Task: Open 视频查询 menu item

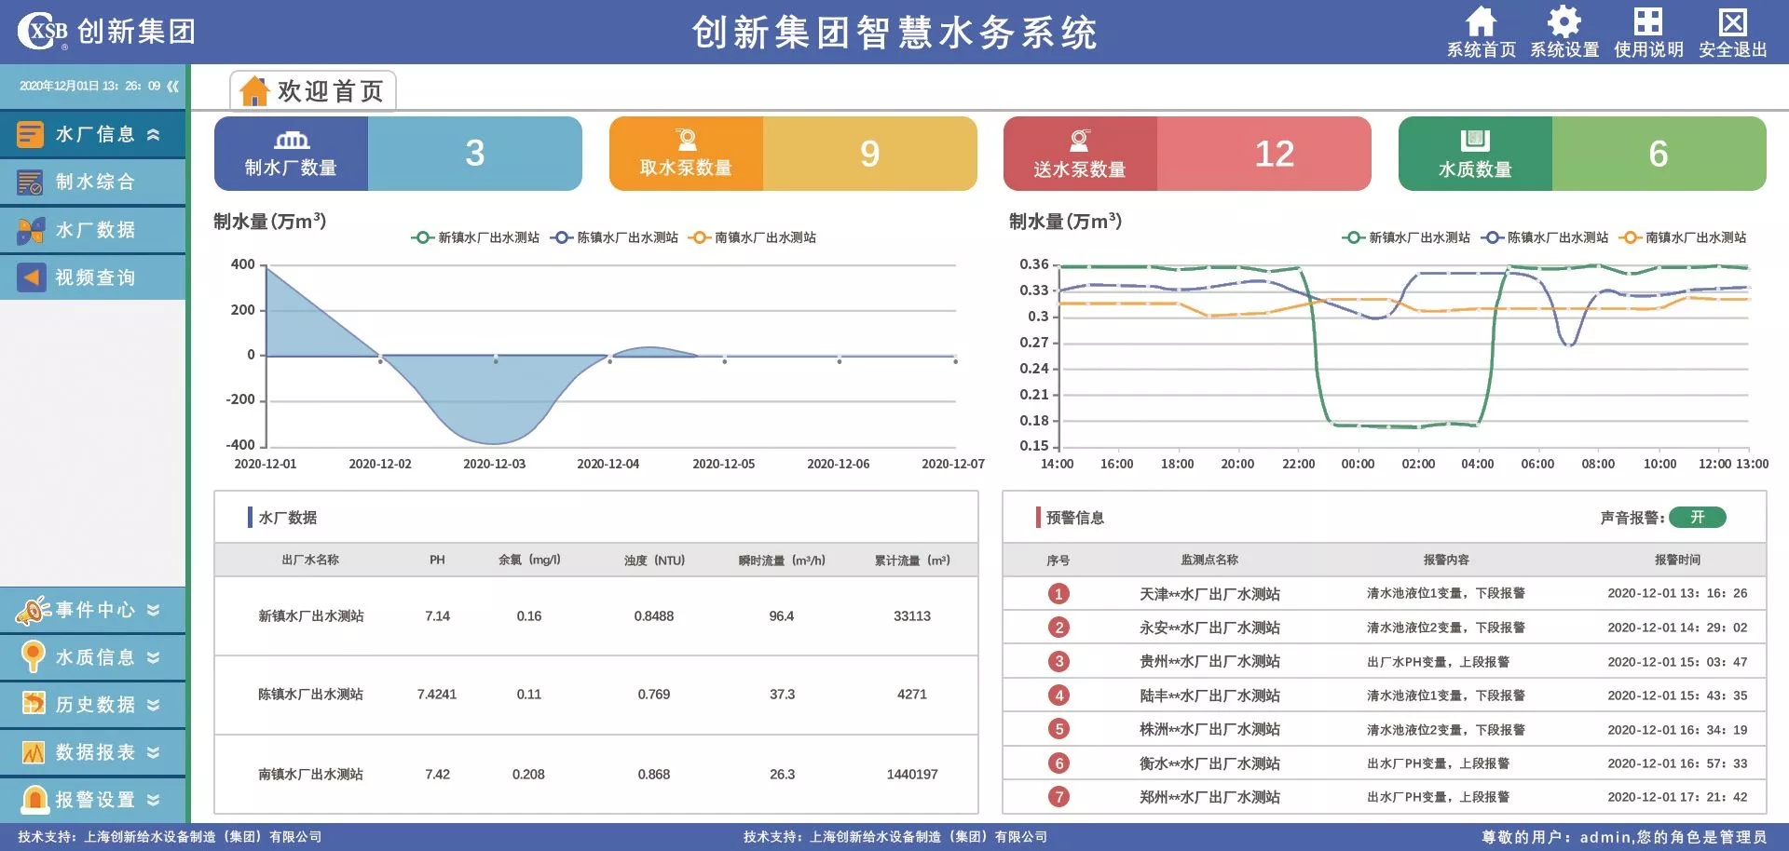Action: [93, 277]
